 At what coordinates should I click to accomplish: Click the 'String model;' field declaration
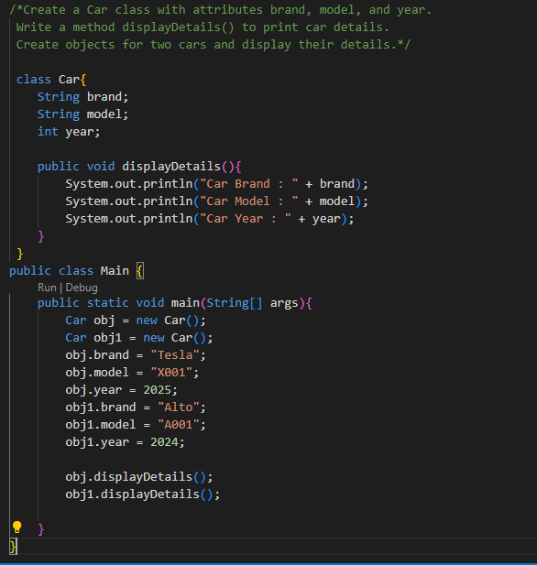pos(82,114)
